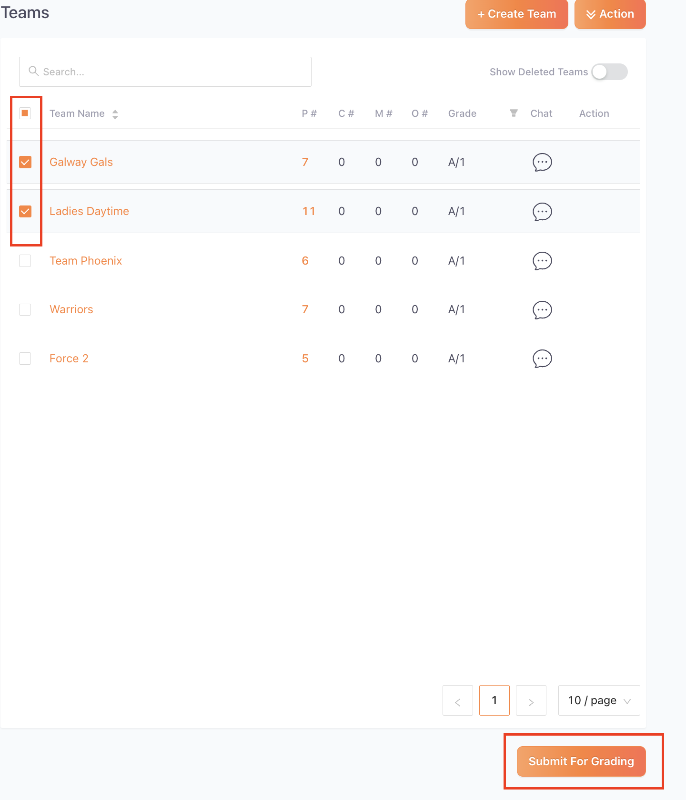Select page 1 in pagination

coord(494,700)
